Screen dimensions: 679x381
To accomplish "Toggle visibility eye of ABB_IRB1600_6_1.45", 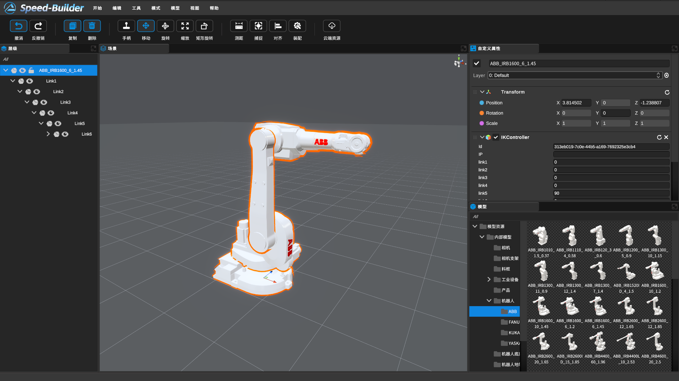I will pyautogui.click(x=22, y=70).
